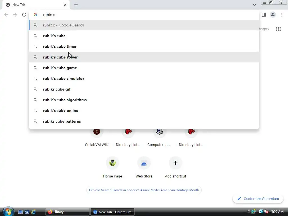Pick 'rubik's cube online' suggestion
The height and width of the screenshot is (216, 288).
pyautogui.click(x=144, y=111)
